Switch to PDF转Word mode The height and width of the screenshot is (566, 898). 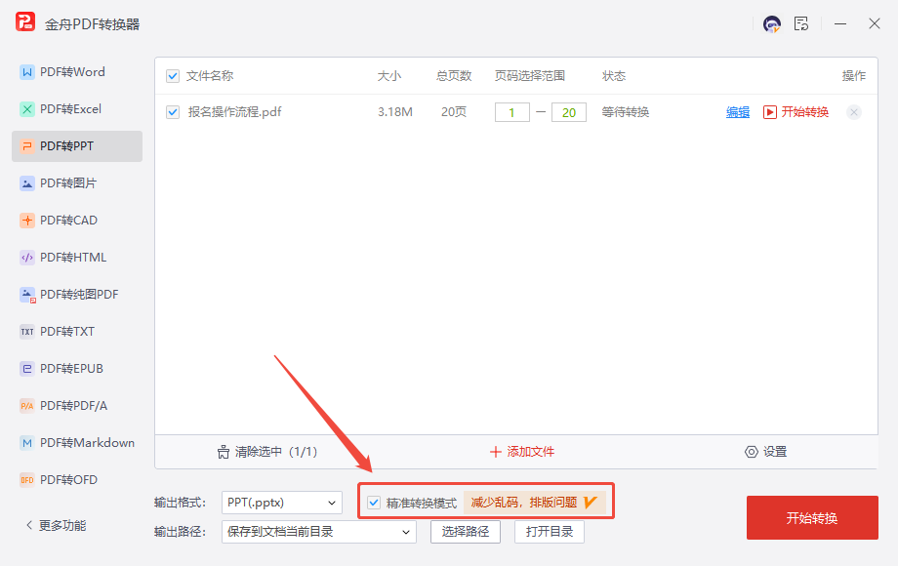pos(77,72)
